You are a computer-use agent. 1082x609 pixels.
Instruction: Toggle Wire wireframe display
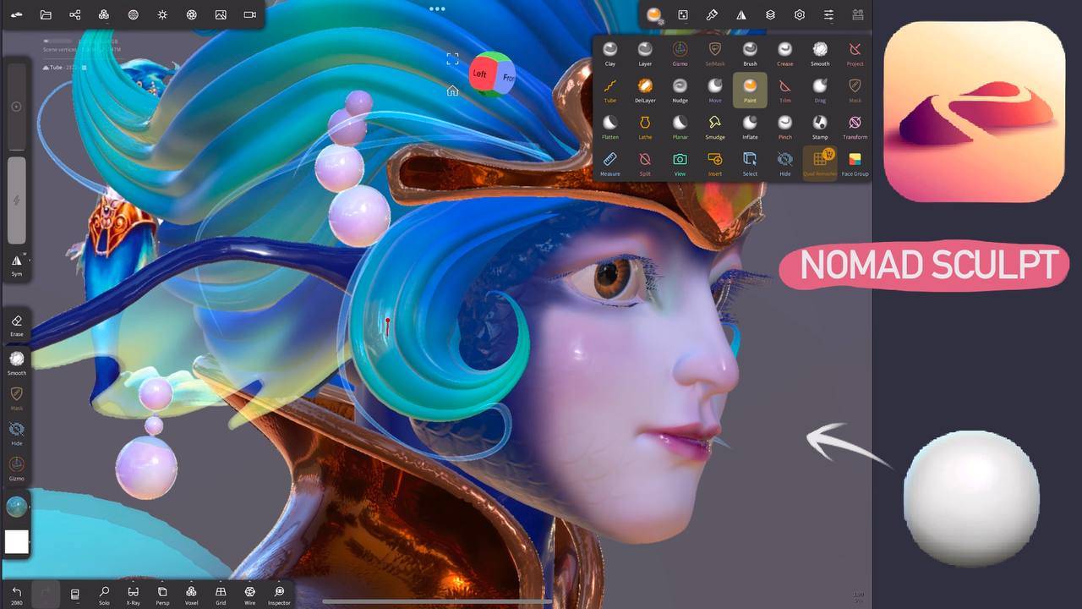pyautogui.click(x=249, y=595)
